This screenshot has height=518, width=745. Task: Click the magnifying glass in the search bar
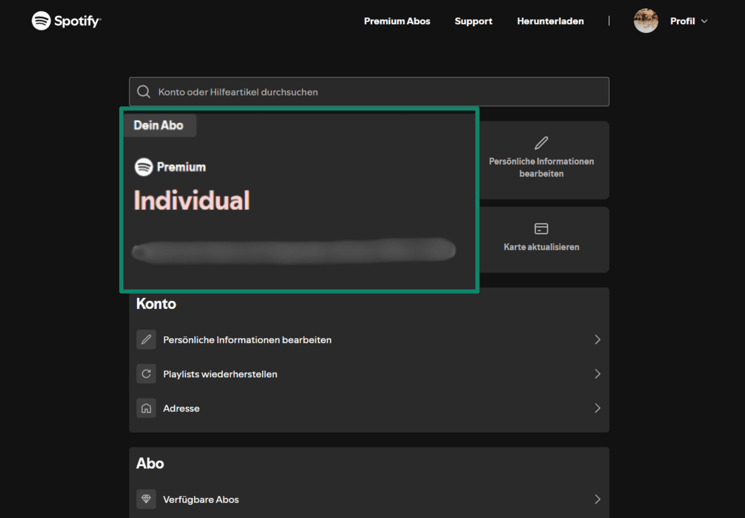143,91
